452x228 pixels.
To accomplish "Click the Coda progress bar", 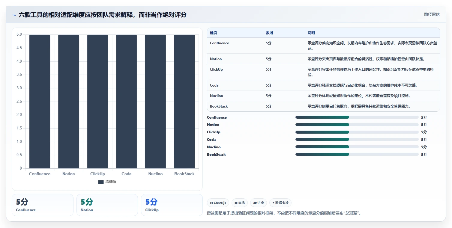I will click(x=357, y=139).
